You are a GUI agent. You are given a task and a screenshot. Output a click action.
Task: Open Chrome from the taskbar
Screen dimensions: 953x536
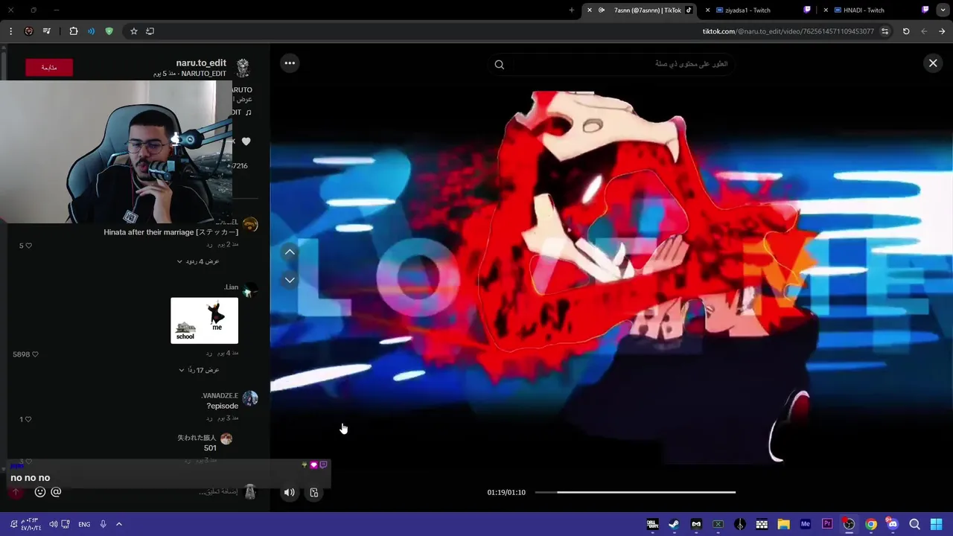click(x=870, y=524)
